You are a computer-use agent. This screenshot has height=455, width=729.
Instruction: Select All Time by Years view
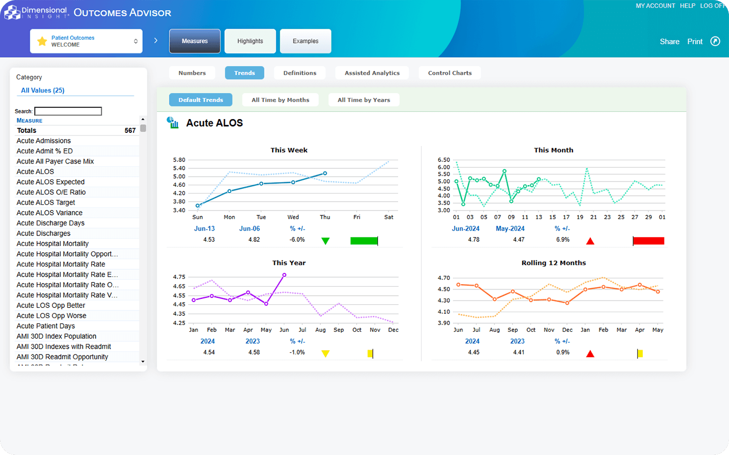[364, 100]
